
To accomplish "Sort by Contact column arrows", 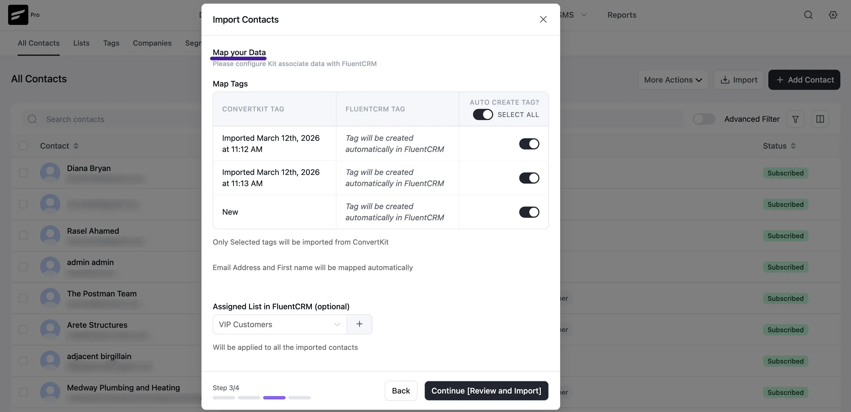I will click(x=76, y=146).
